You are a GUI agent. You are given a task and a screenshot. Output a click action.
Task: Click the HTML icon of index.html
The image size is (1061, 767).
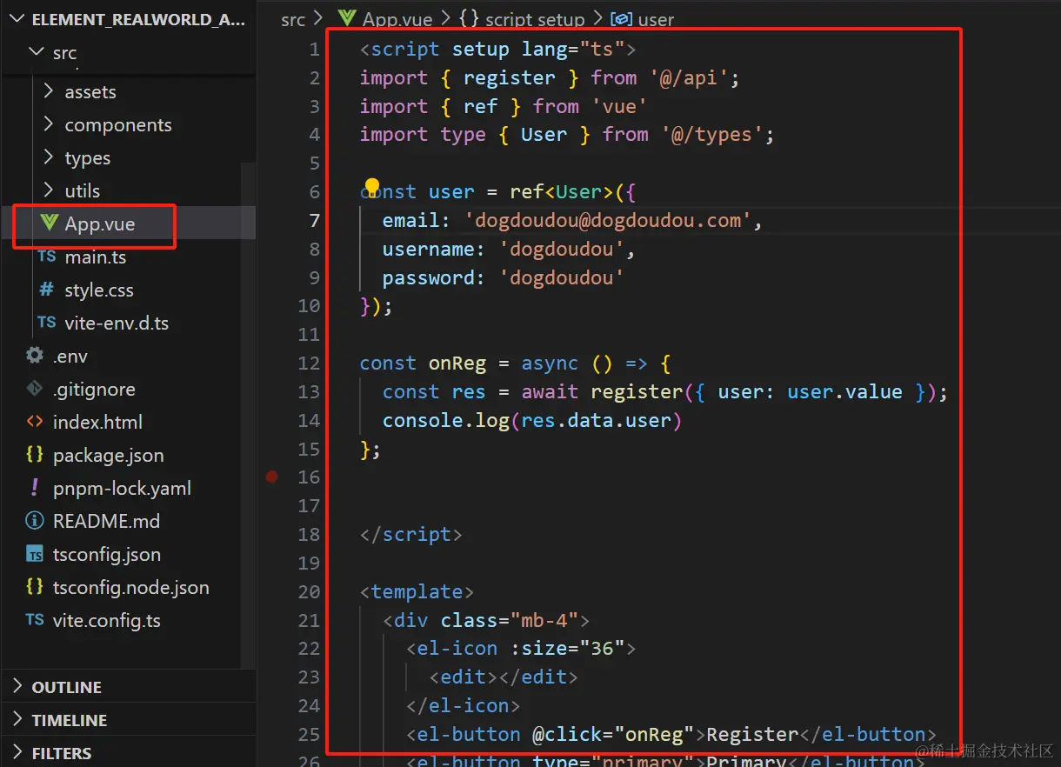tap(35, 422)
